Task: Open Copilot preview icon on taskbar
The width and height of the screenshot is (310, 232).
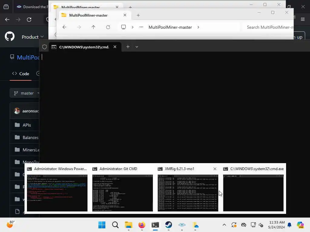Action: click(300, 225)
